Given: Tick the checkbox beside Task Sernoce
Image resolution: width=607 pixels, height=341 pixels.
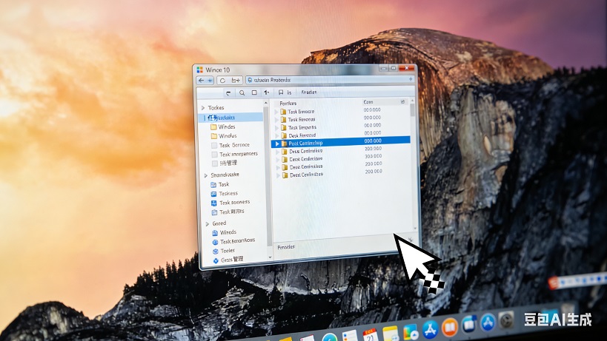Looking at the screenshot, I should click(214, 145).
